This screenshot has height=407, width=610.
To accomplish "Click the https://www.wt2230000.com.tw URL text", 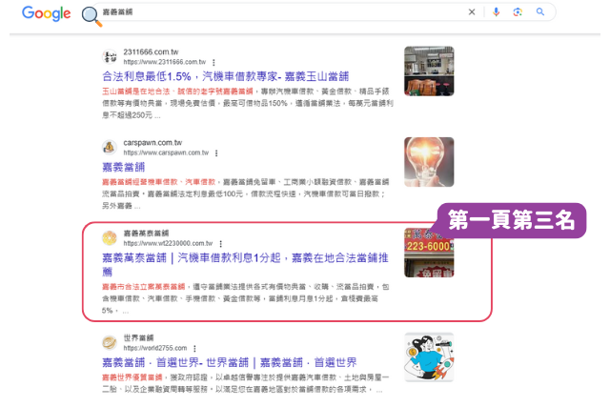I will [168, 243].
